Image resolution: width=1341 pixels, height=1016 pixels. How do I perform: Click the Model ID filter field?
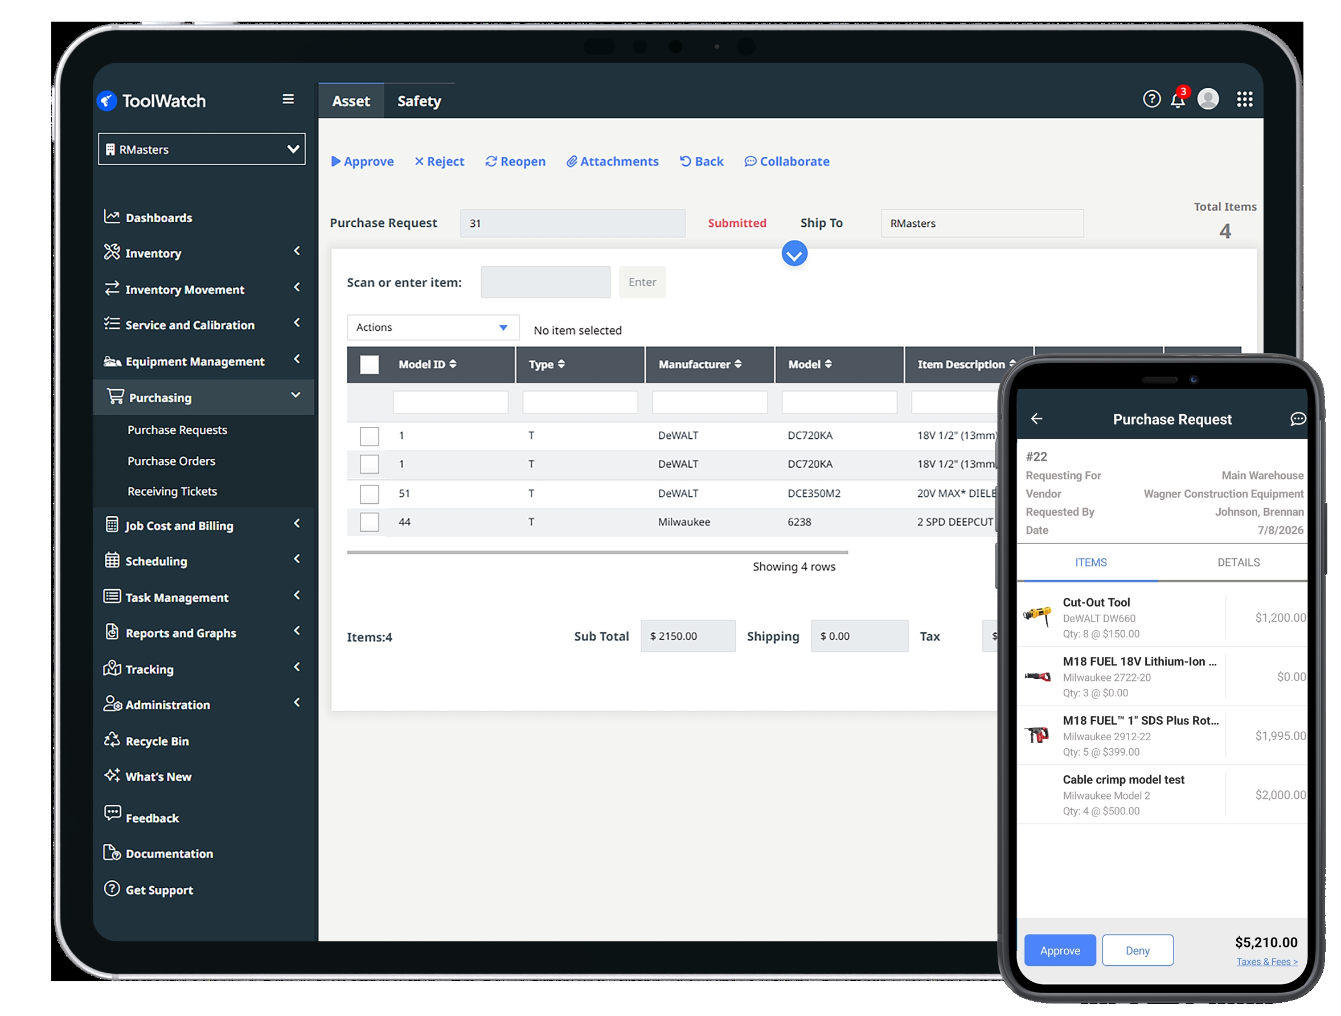(450, 402)
